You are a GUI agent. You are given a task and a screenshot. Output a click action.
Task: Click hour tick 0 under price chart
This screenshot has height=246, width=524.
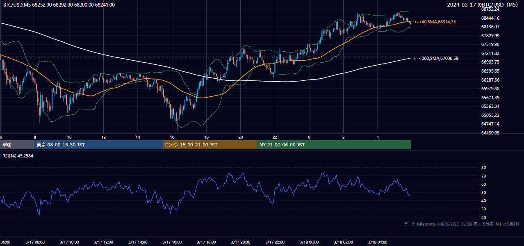point(309,137)
